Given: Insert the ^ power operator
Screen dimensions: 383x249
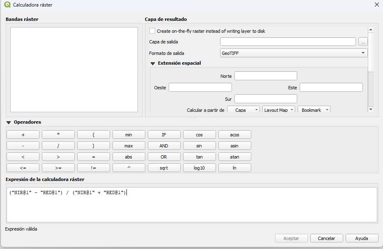Looking at the screenshot, I should (x=129, y=168).
